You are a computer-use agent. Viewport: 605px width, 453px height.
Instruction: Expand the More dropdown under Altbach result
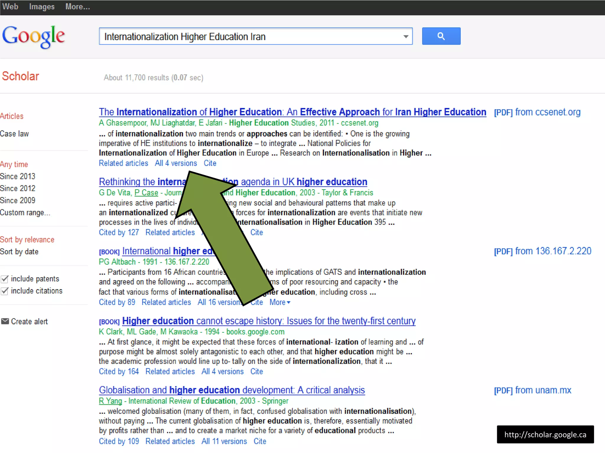point(280,302)
